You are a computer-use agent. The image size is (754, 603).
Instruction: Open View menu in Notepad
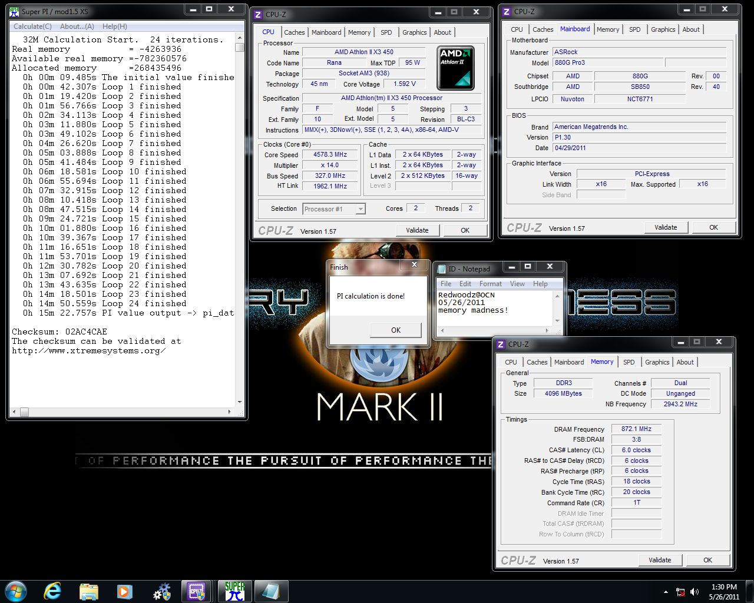pos(517,284)
